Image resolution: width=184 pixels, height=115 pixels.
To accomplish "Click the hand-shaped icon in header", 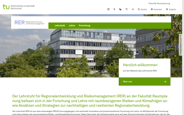I will (126, 9).
